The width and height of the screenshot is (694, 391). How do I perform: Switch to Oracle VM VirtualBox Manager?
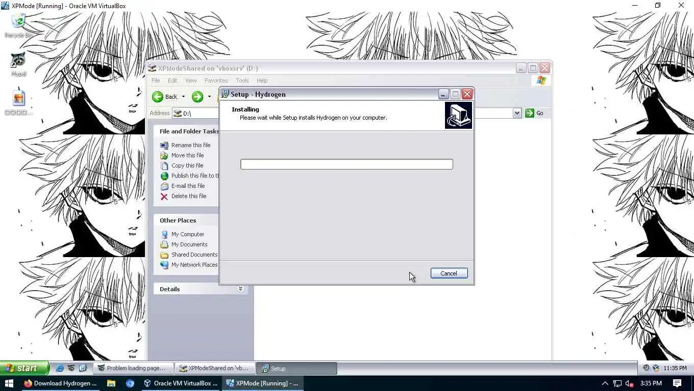181,383
